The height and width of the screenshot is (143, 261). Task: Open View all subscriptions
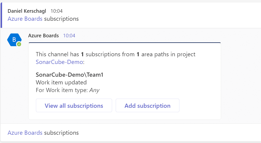pyautogui.click(x=74, y=105)
